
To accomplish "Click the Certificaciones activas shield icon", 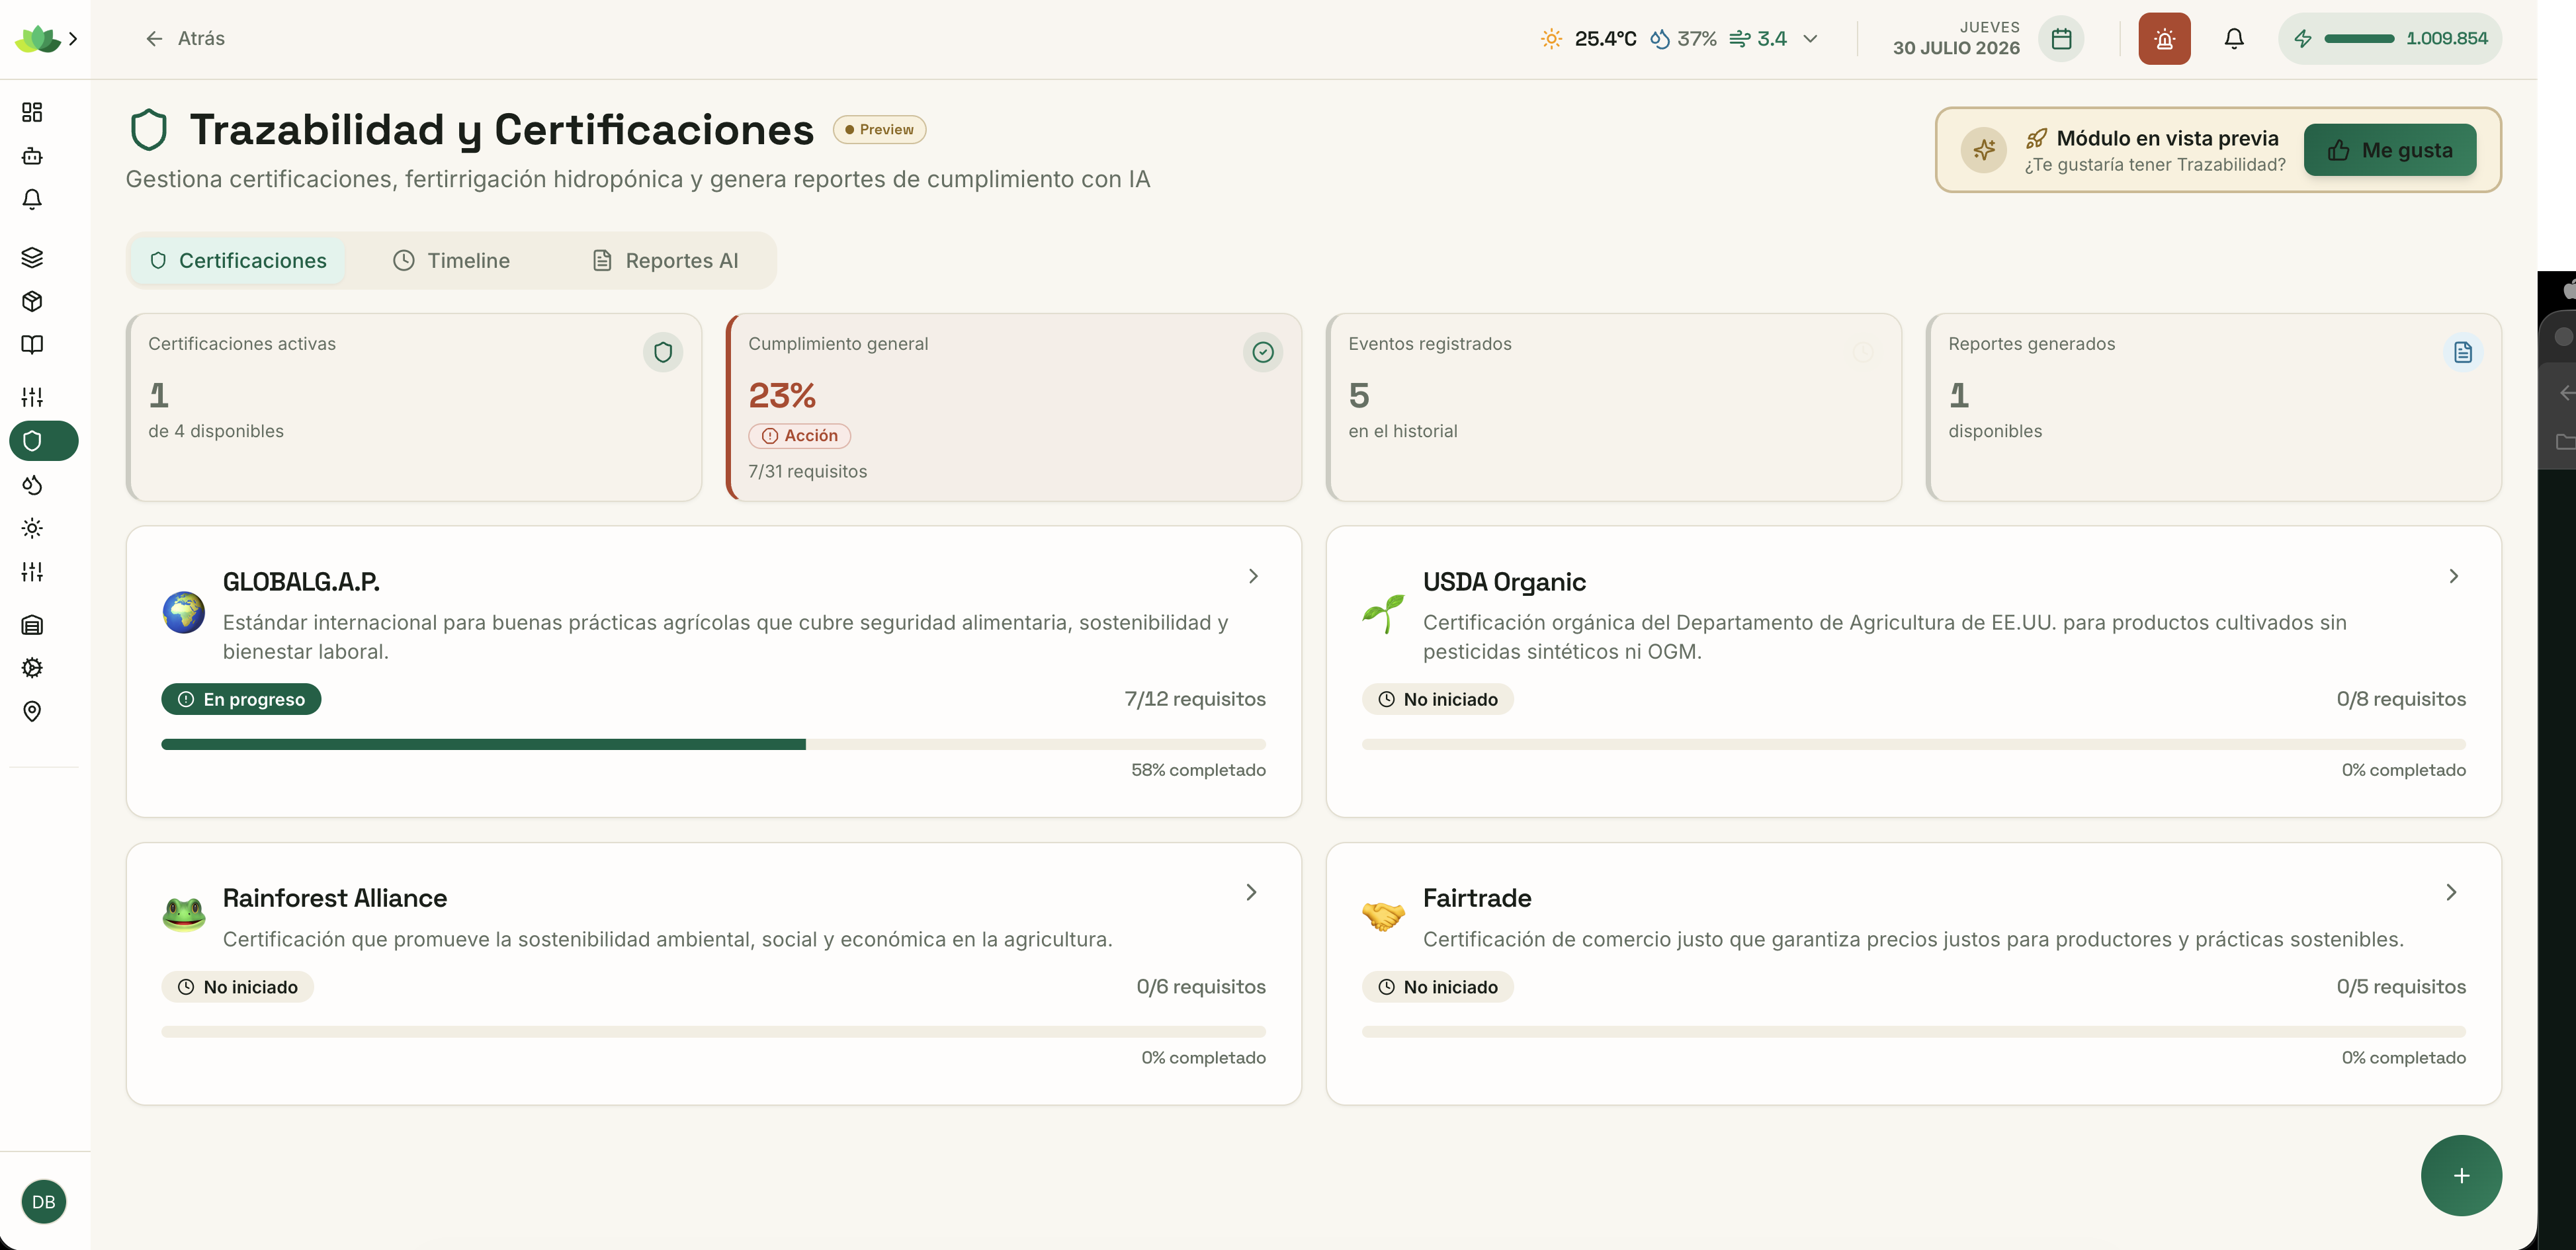I will [x=663, y=352].
